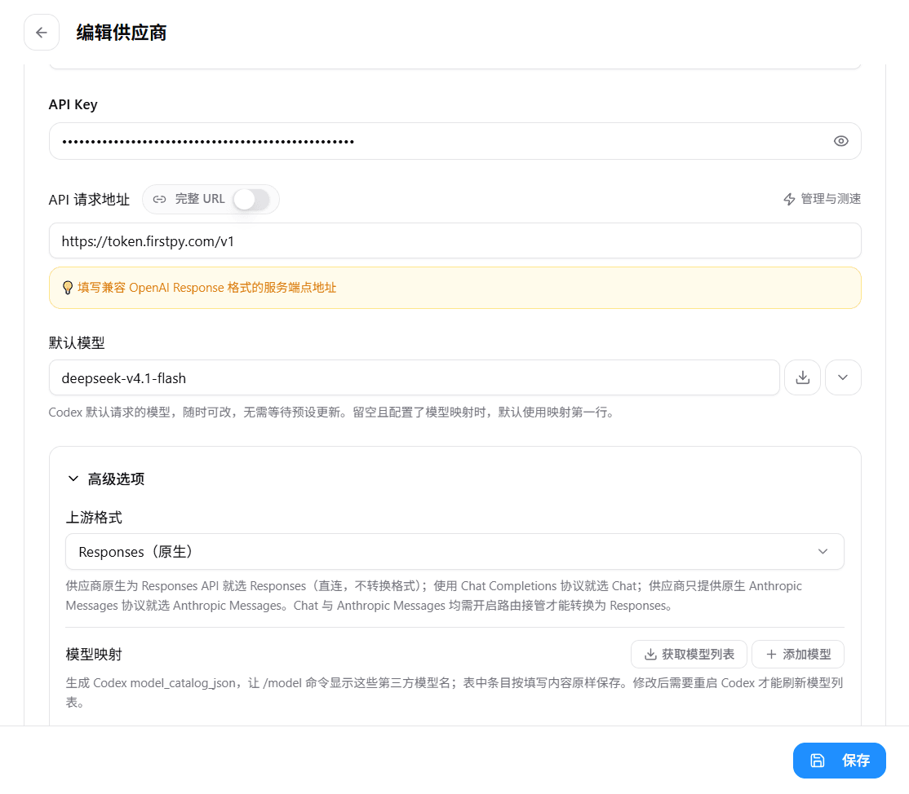Viewport: 909px width, 794px height.
Task: Collapse the 高级选项 section
Action: coord(105,479)
